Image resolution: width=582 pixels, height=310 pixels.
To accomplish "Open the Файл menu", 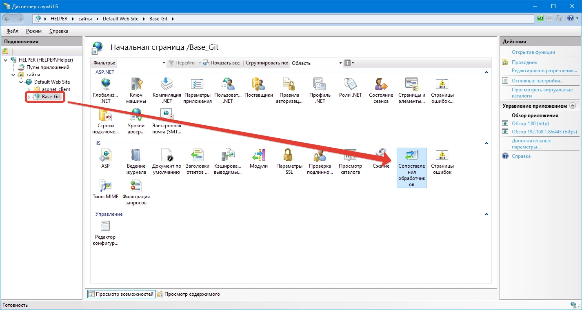I will pos(13,31).
